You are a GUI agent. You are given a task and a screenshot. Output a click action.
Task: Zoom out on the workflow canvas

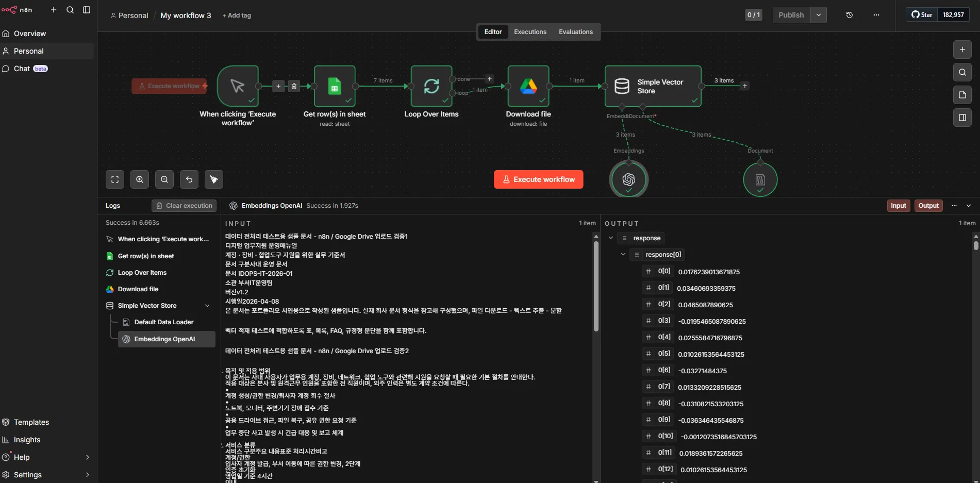click(x=164, y=179)
